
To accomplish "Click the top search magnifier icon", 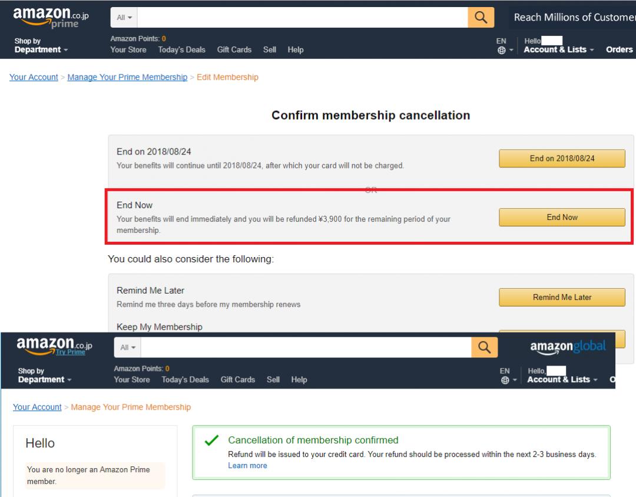I will coord(481,18).
